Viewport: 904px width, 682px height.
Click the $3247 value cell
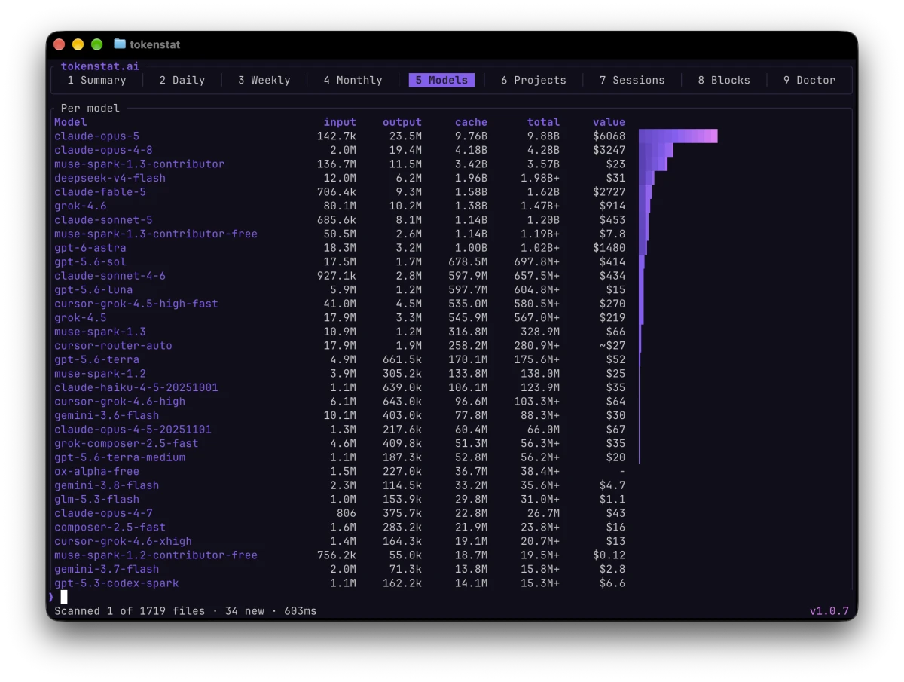[x=609, y=150]
